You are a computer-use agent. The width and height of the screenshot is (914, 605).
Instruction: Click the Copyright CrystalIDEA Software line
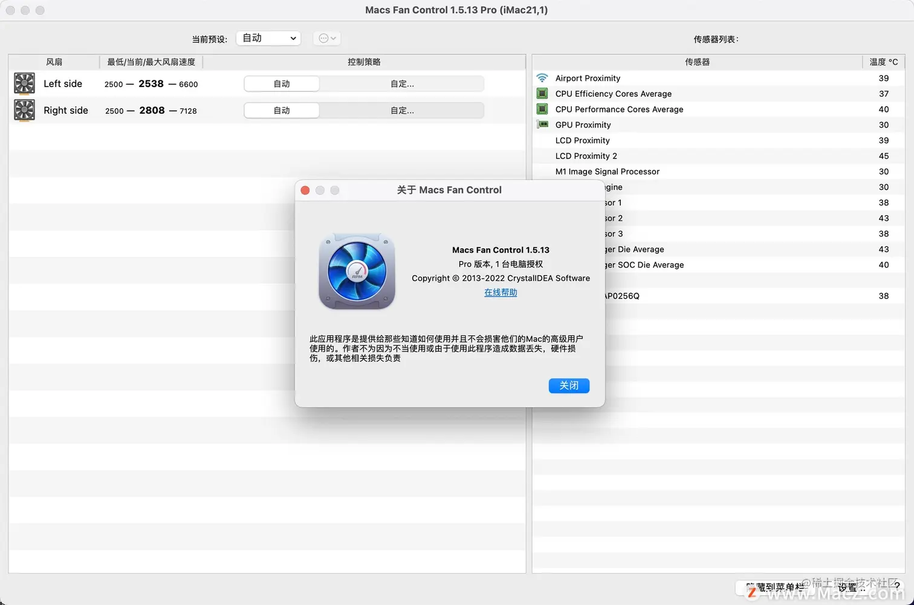tap(501, 278)
